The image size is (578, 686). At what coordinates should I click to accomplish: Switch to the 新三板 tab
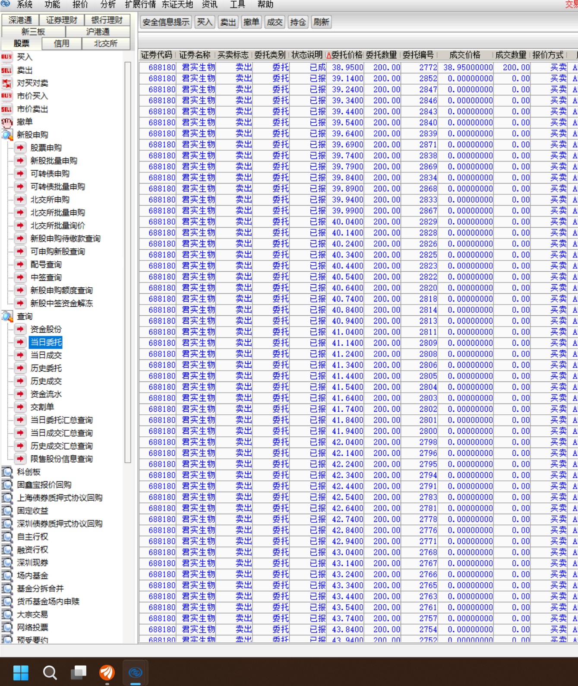(33, 32)
